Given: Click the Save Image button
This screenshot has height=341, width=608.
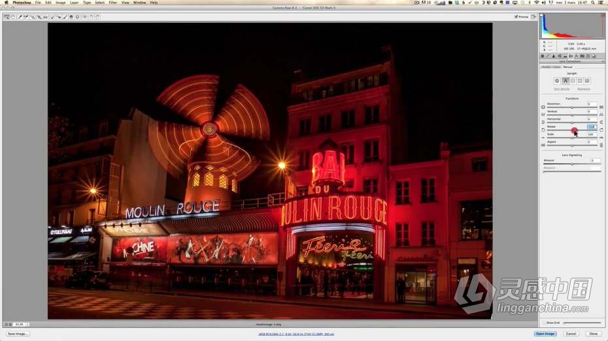Looking at the screenshot, I should (18, 334).
